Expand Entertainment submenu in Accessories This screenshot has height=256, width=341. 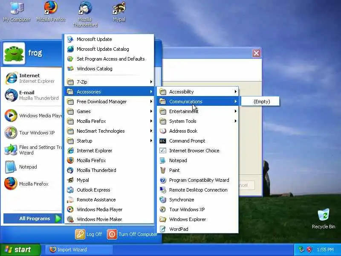point(198,111)
